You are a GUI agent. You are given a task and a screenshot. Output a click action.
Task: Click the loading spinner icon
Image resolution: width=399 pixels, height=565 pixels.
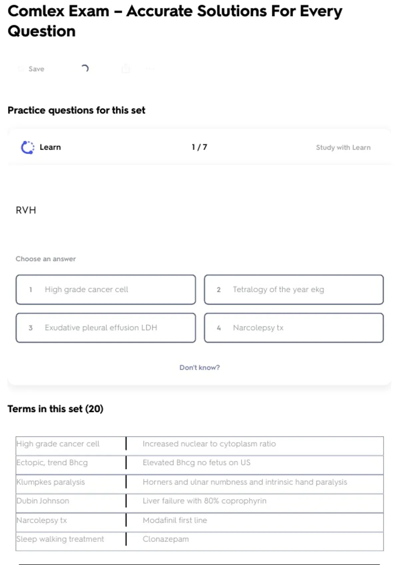pos(85,68)
